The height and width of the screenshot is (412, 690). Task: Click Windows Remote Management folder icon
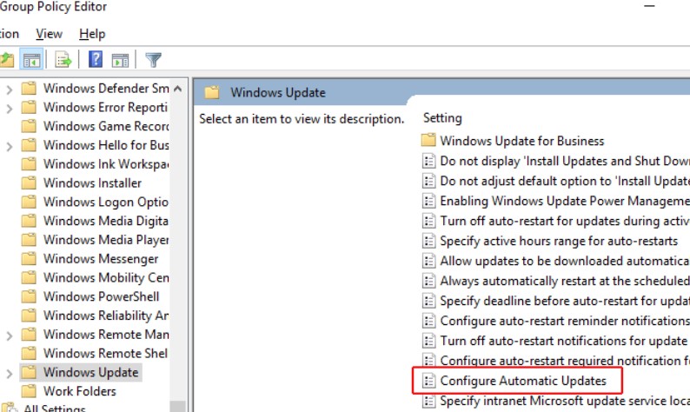[x=29, y=335]
